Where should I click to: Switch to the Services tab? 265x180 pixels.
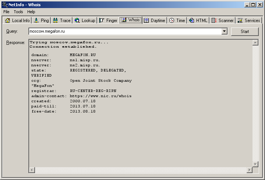[249, 21]
